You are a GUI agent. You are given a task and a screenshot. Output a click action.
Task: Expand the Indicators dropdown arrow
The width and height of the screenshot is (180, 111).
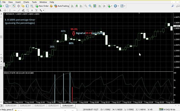tap(111, 6)
